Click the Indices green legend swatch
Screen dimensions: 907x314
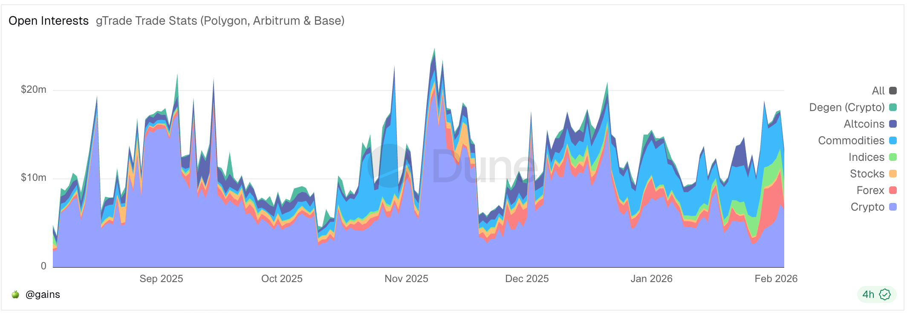[893, 157]
